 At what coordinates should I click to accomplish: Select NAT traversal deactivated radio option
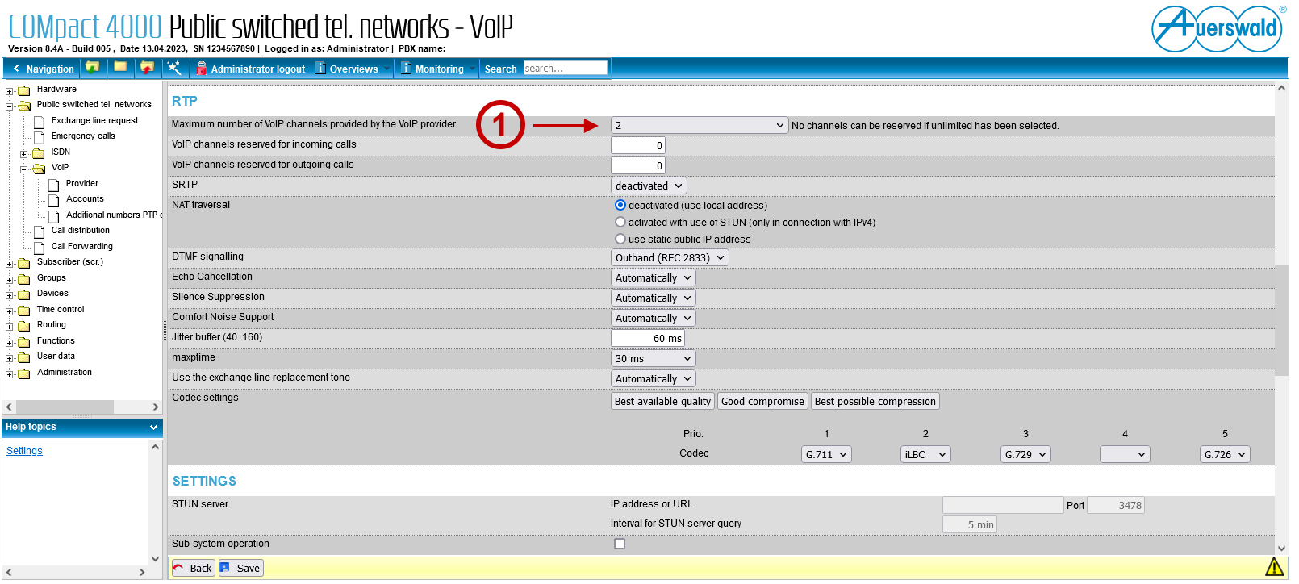(620, 205)
